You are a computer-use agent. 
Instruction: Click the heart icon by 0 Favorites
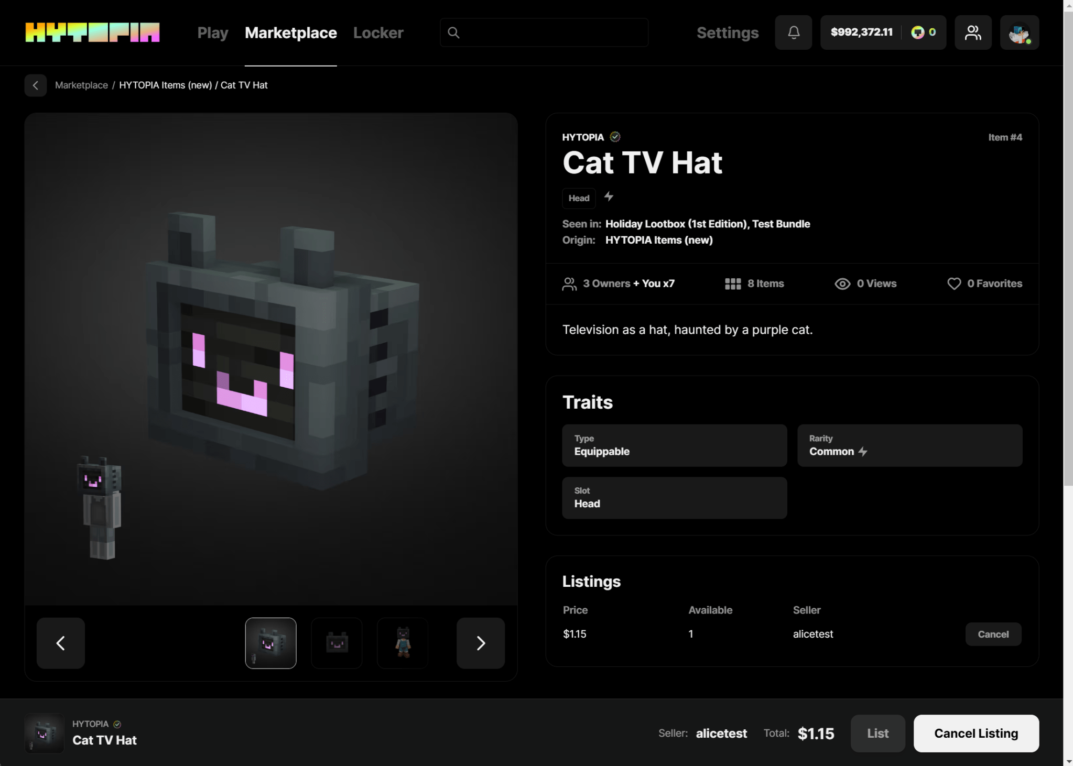click(x=953, y=283)
